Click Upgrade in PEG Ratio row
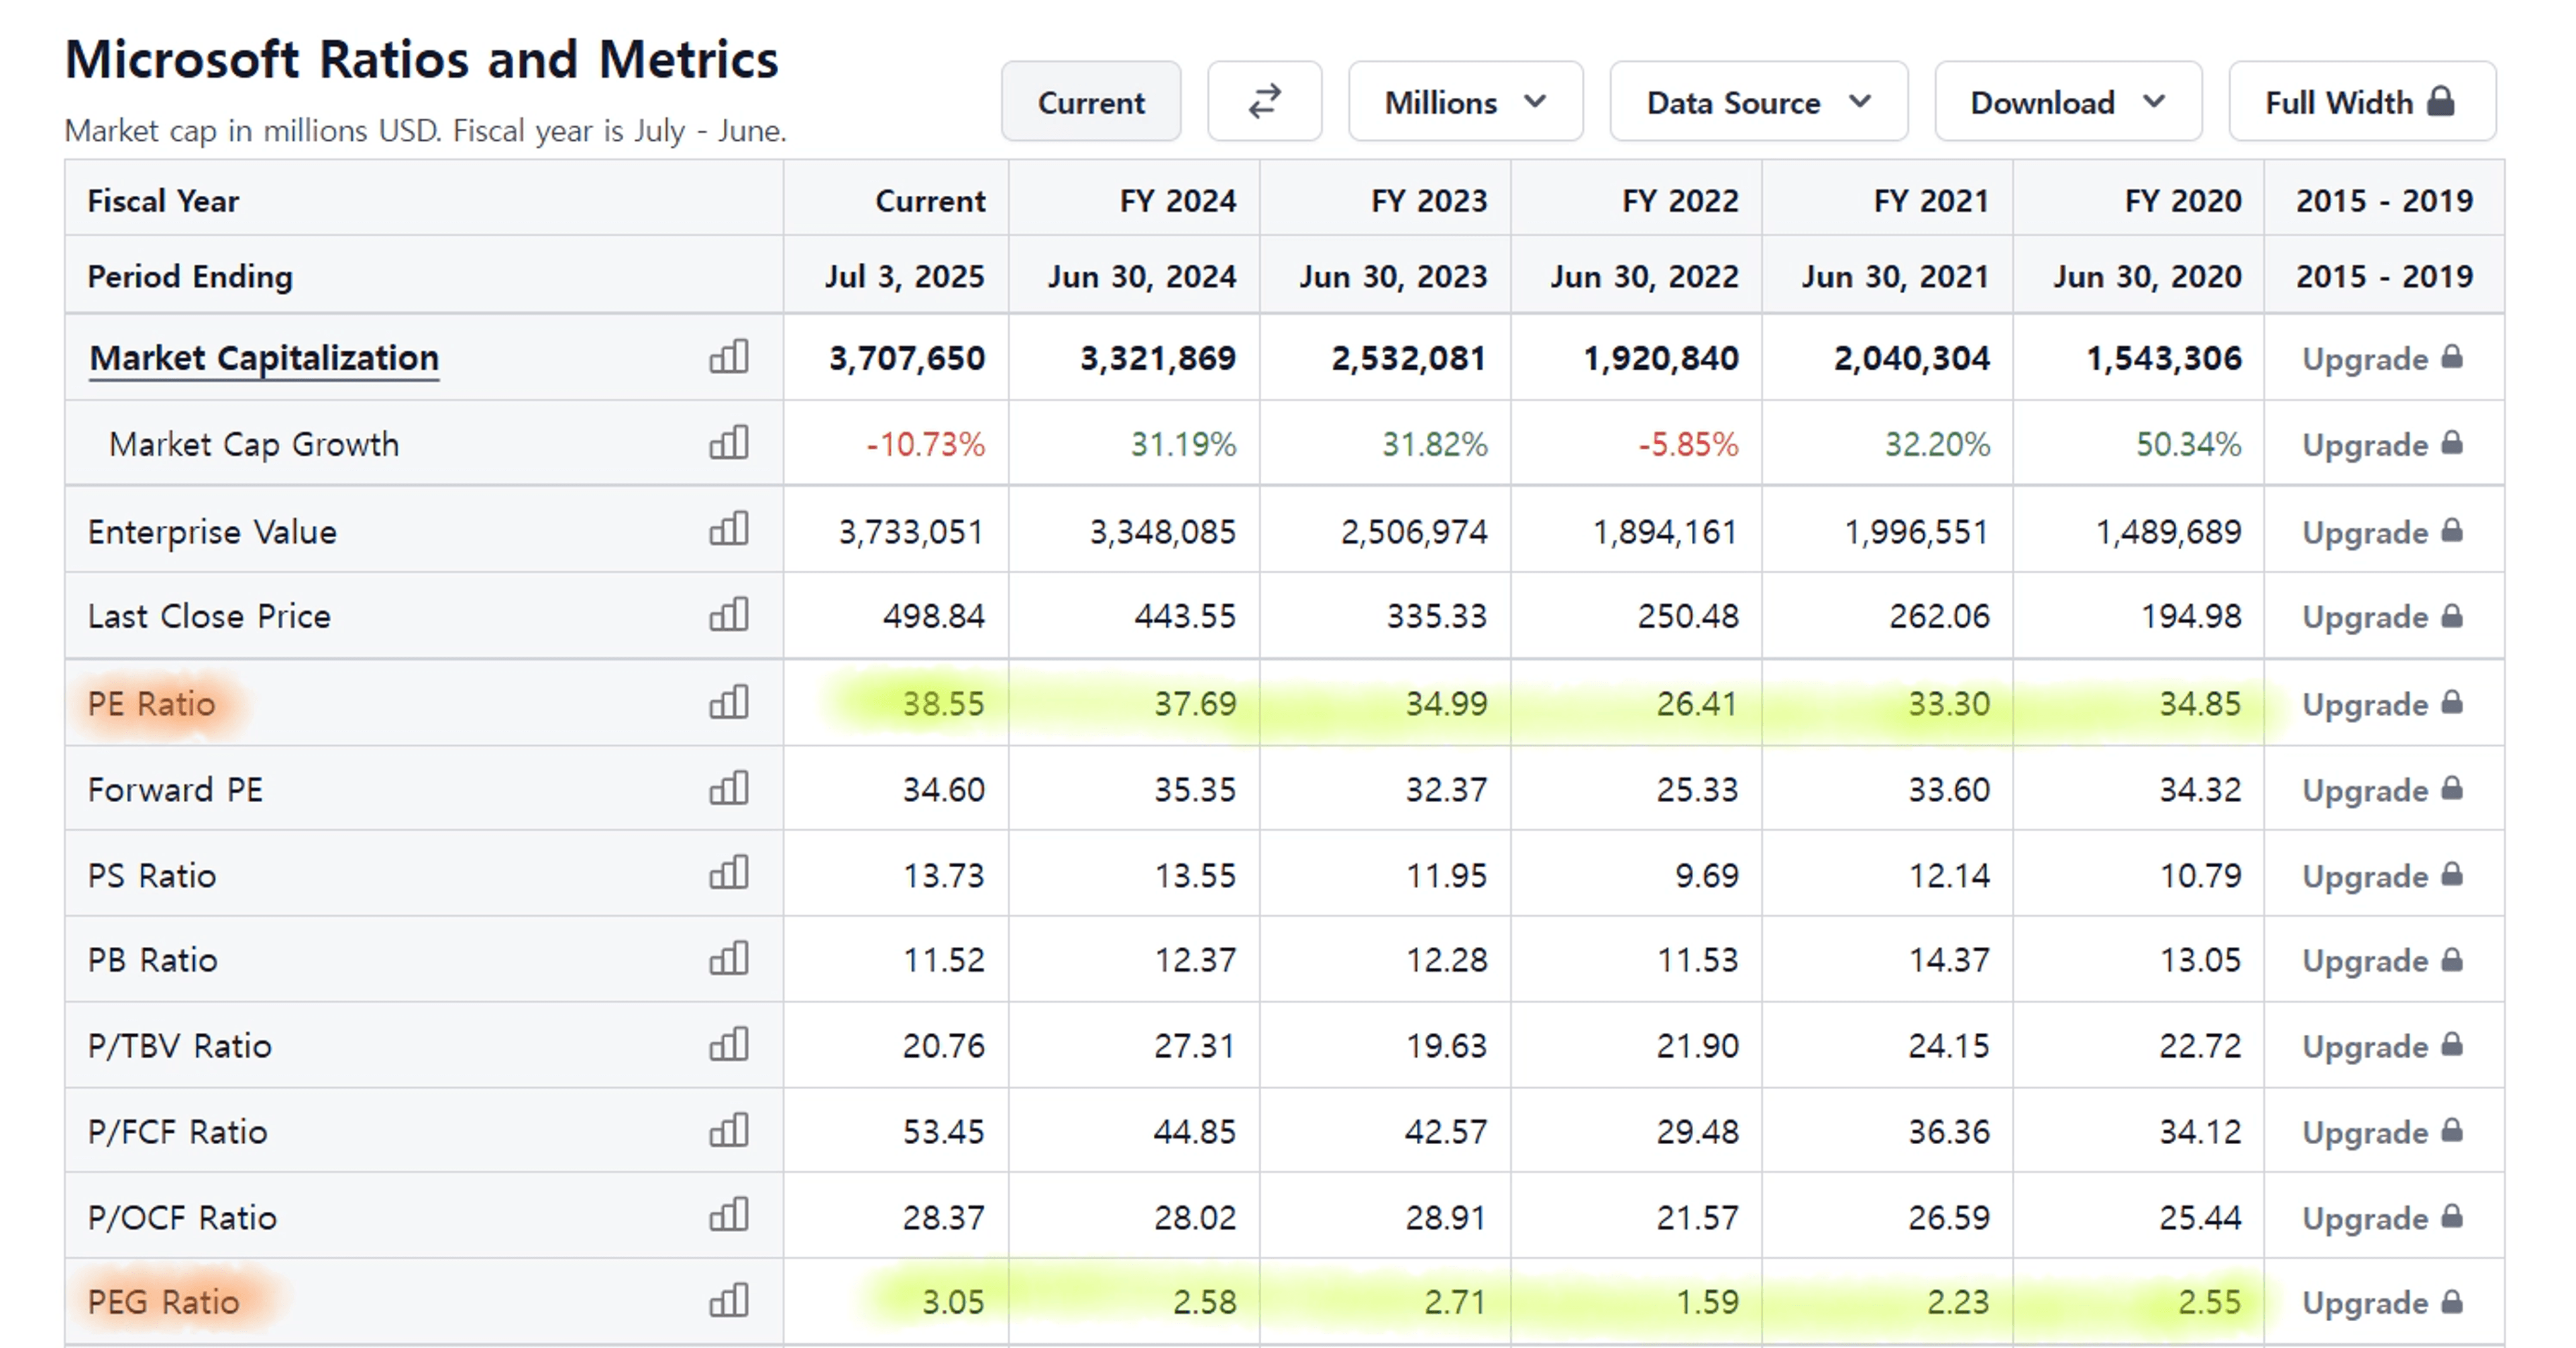Viewport: 2576px width, 1348px height. (2383, 1303)
